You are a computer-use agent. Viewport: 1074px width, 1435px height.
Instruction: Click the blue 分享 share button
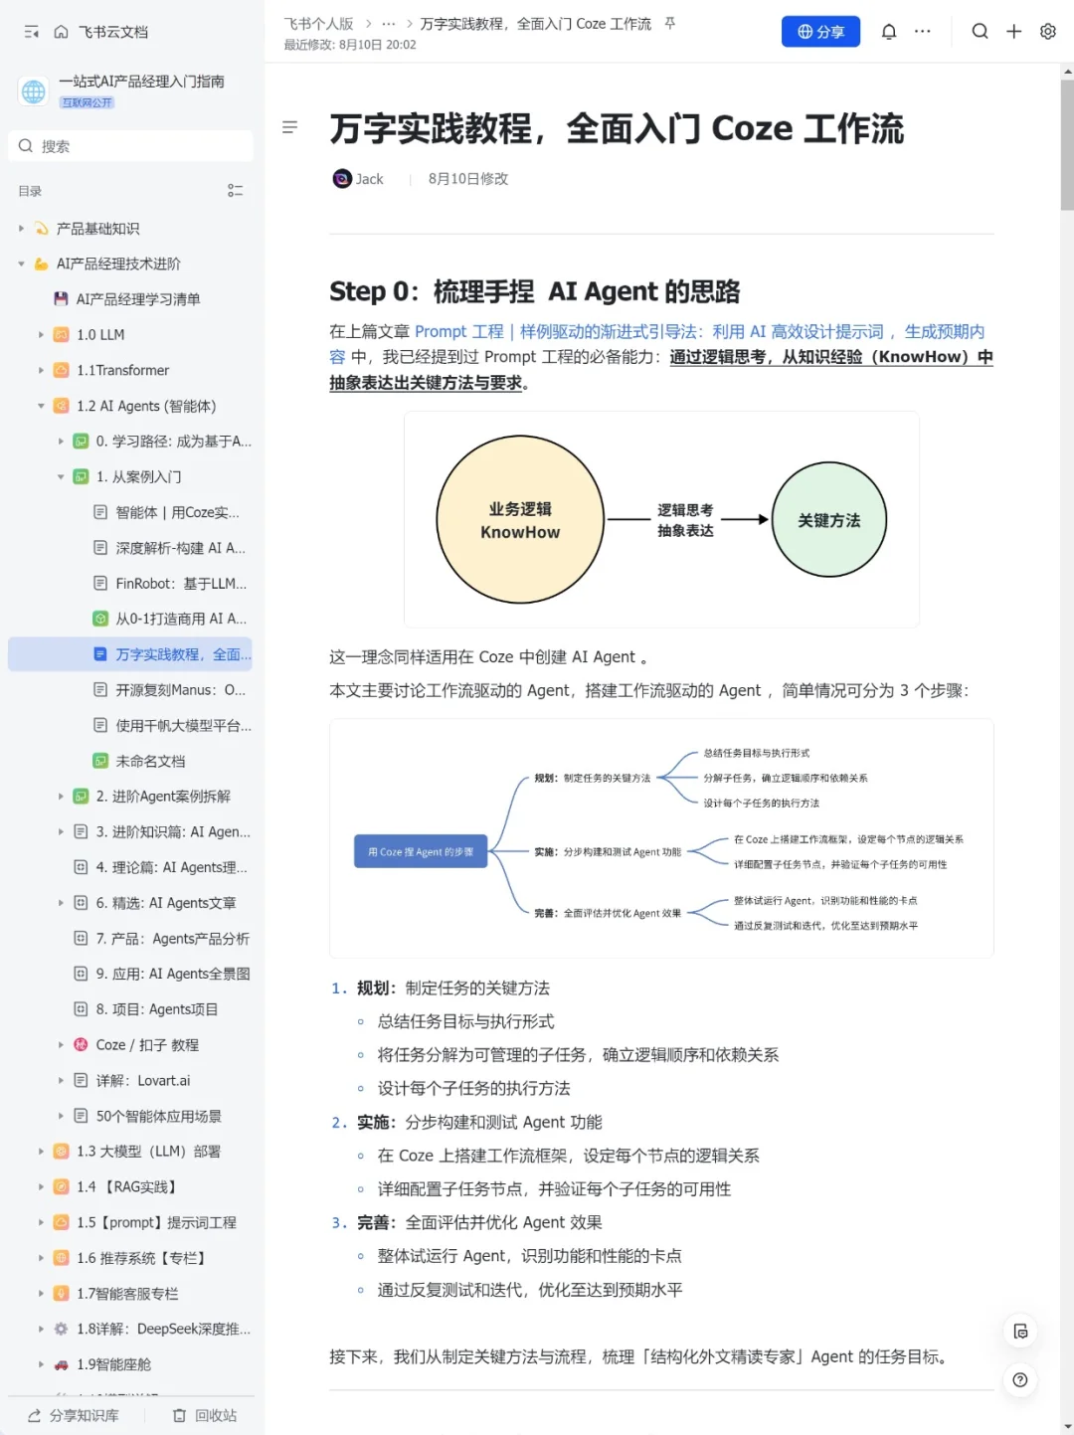(x=820, y=31)
